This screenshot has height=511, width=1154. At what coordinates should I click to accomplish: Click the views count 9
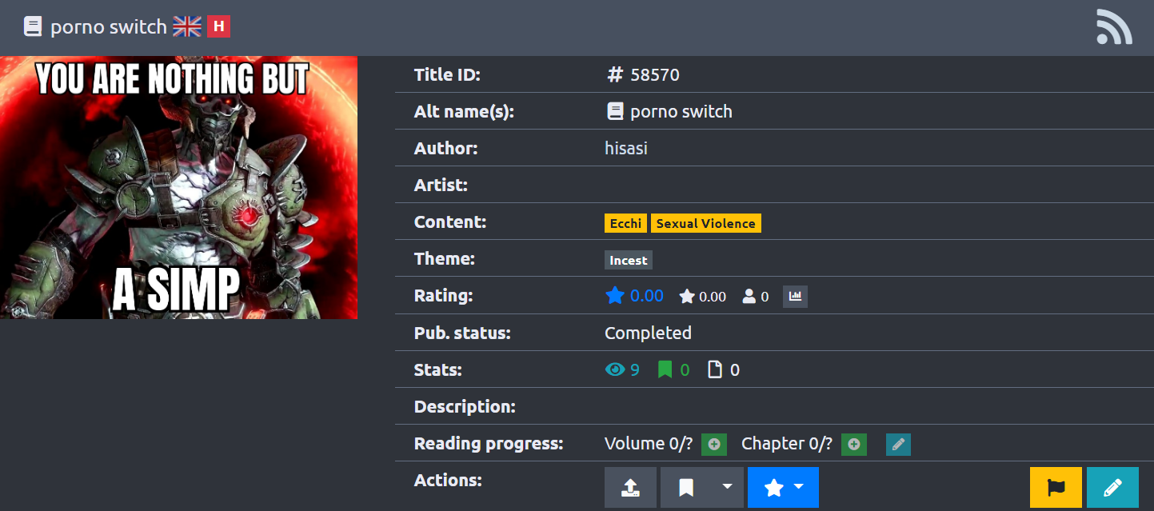635,369
